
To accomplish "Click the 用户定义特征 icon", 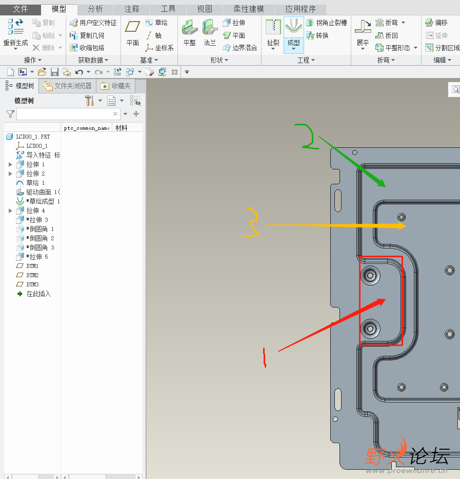I will click(x=73, y=23).
